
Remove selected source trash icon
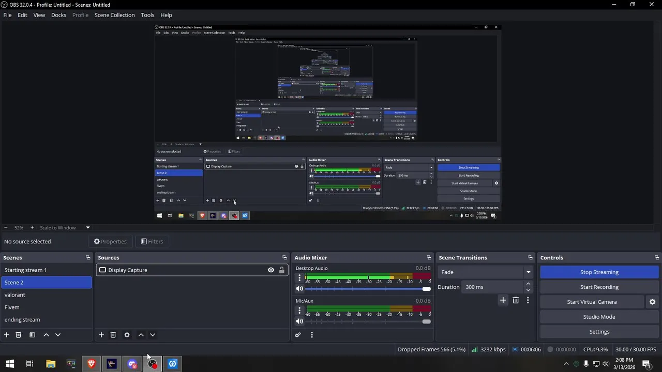[113, 335]
